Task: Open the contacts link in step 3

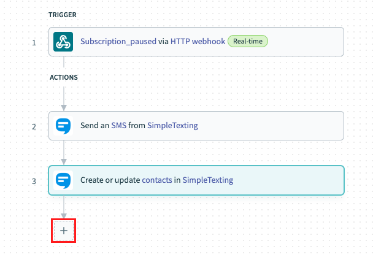Action: tap(157, 180)
